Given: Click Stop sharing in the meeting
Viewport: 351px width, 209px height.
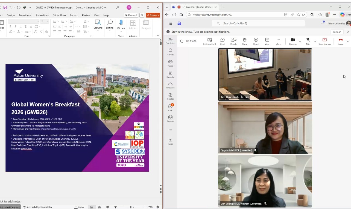Looking at the screenshot, I should coord(324,41).
